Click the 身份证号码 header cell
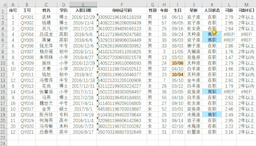 pyautogui.click(x=122, y=10)
